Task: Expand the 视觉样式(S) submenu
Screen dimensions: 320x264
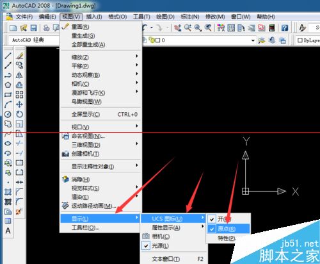Action: point(101,188)
